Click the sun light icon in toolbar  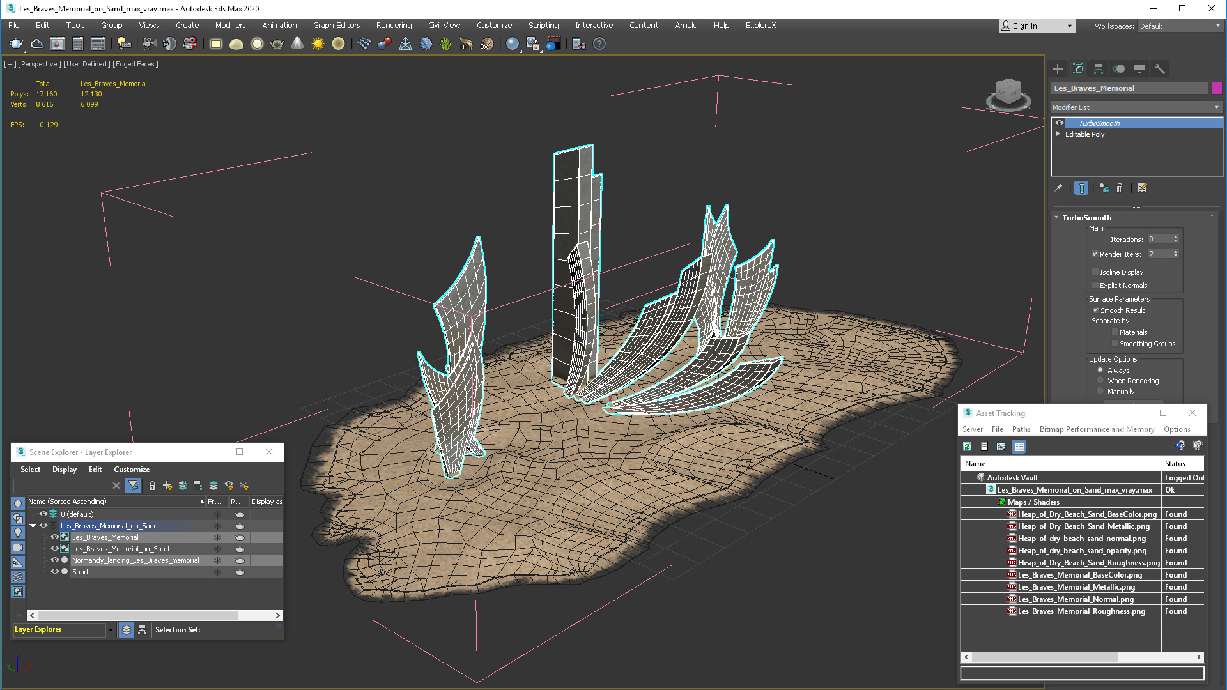pyautogui.click(x=318, y=44)
